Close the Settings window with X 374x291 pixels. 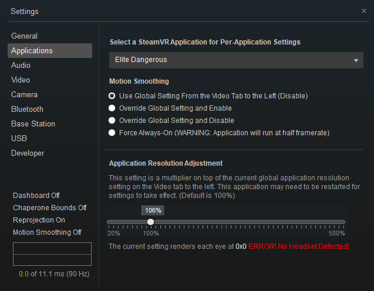(x=364, y=11)
